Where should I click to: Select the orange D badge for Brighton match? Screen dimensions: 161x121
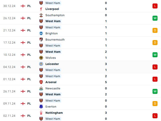pos(155,30)
